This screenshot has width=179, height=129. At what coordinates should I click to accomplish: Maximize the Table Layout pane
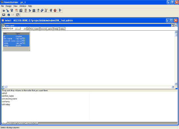coord(172,25)
